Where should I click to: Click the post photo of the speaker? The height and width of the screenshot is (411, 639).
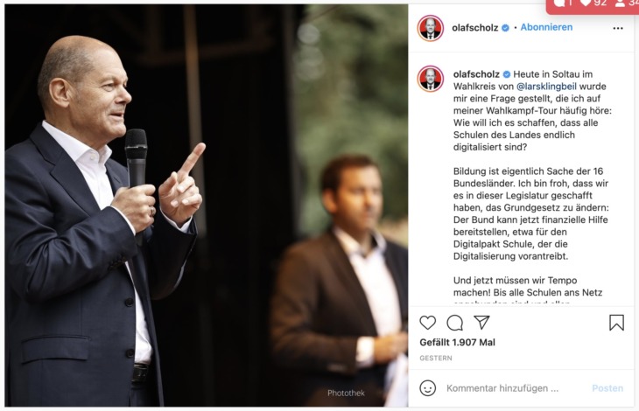(x=207, y=205)
